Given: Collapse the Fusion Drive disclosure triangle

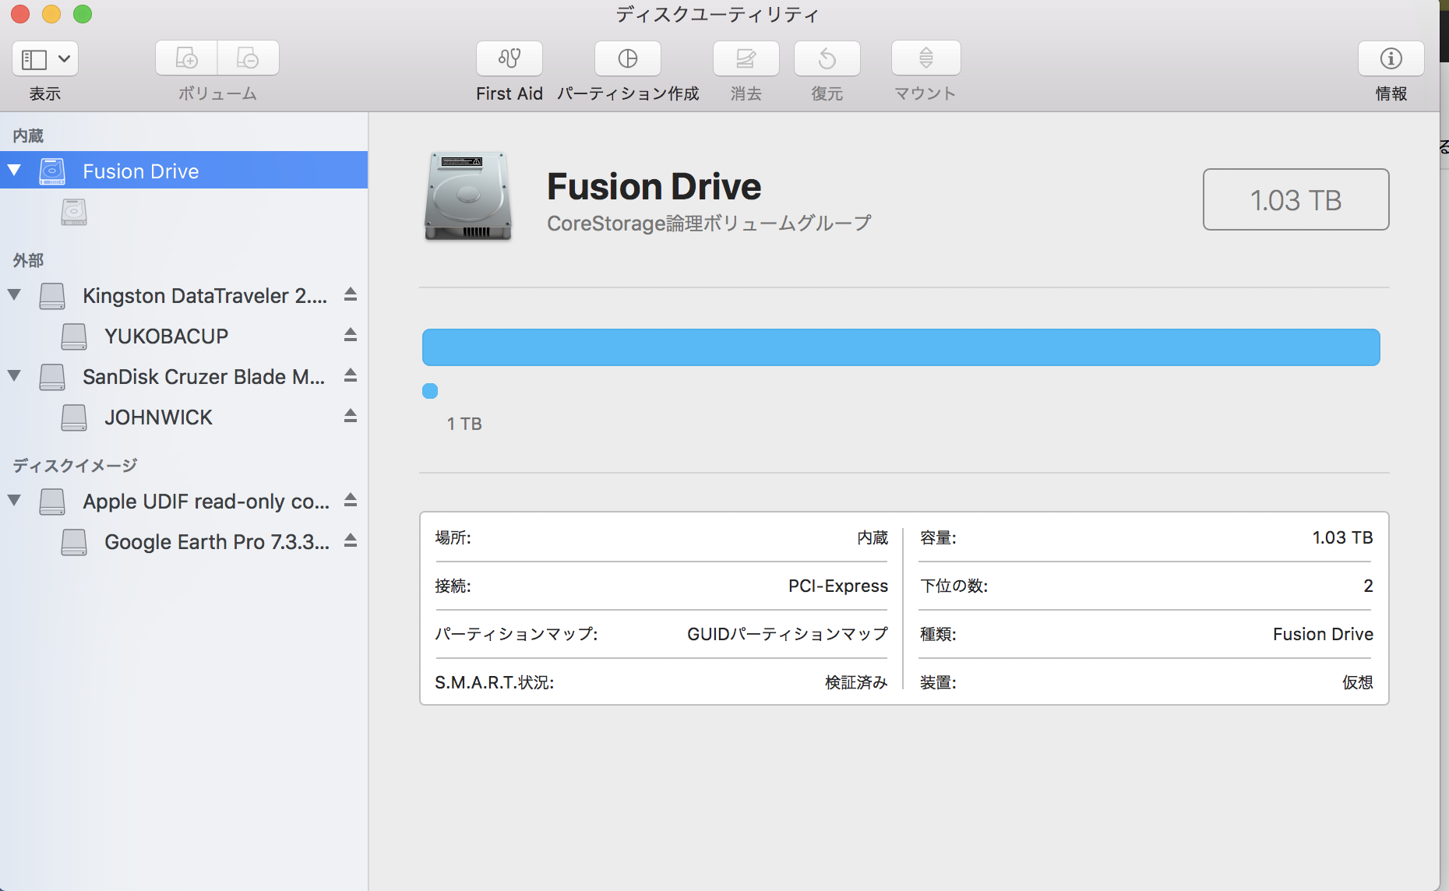Looking at the screenshot, I should coord(14,170).
